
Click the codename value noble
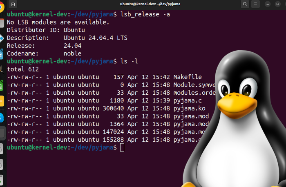[72, 53]
